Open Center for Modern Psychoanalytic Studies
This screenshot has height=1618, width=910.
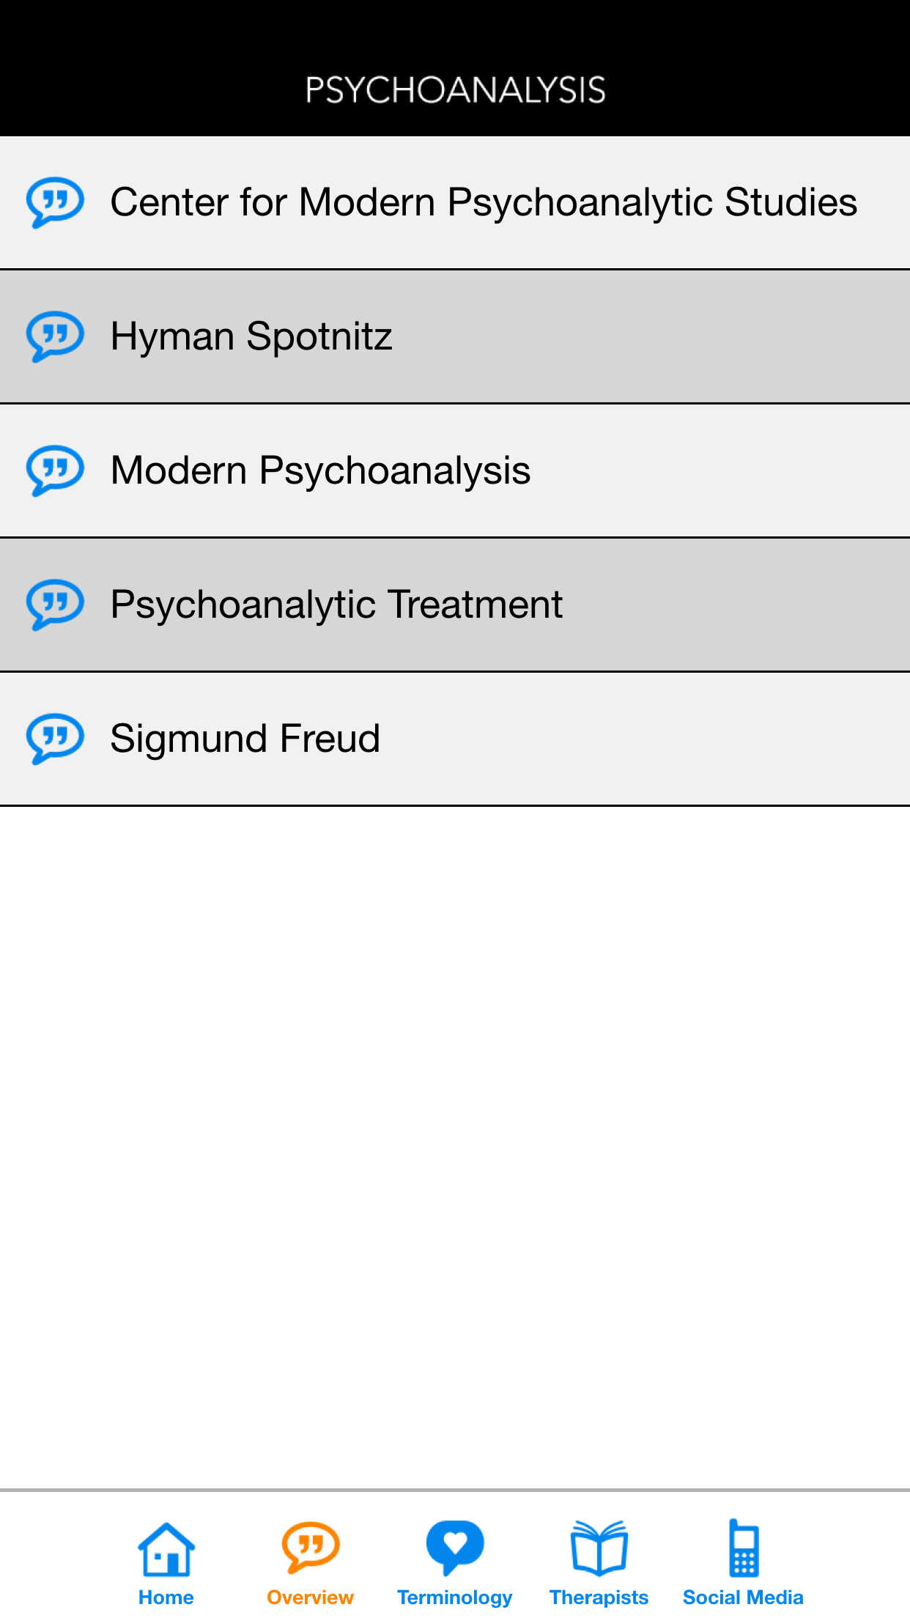pos(455,202)
